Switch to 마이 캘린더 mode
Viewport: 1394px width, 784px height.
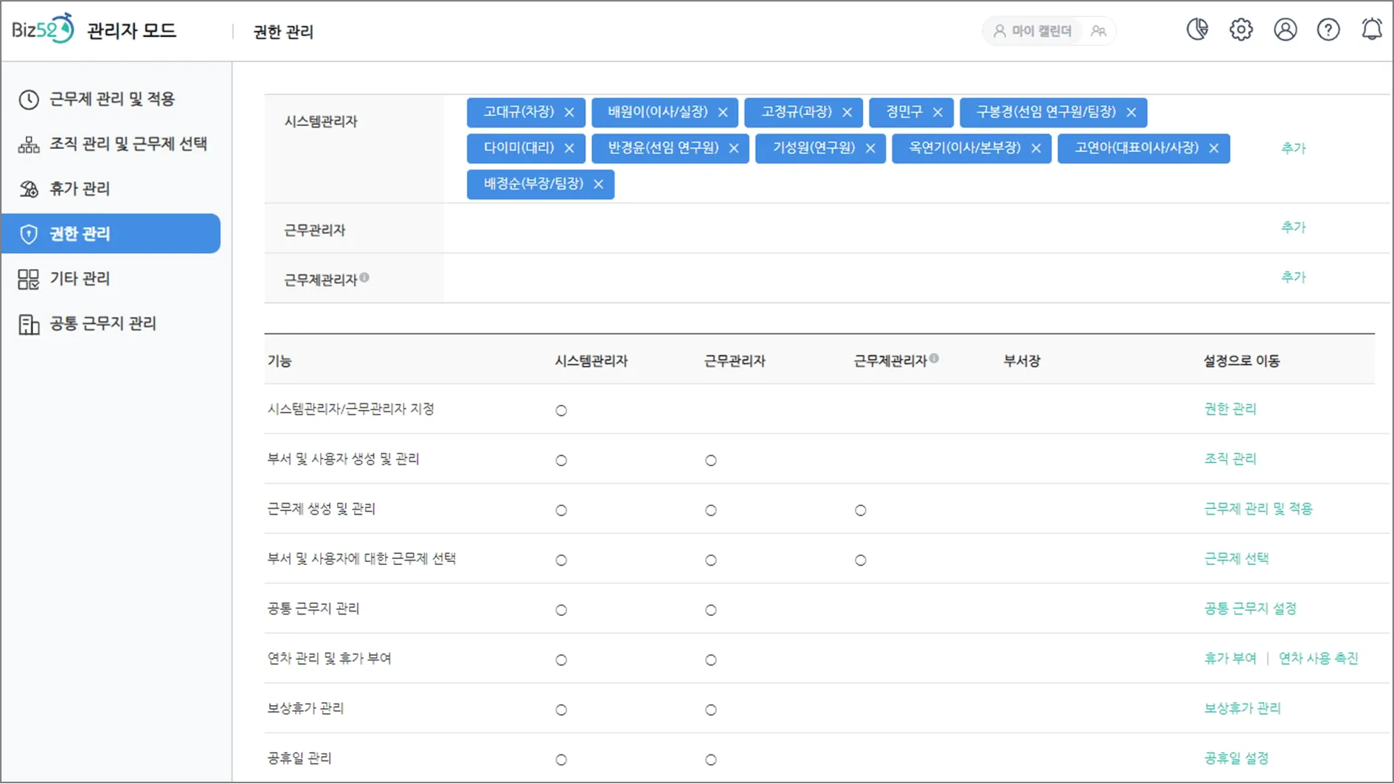1033,31
